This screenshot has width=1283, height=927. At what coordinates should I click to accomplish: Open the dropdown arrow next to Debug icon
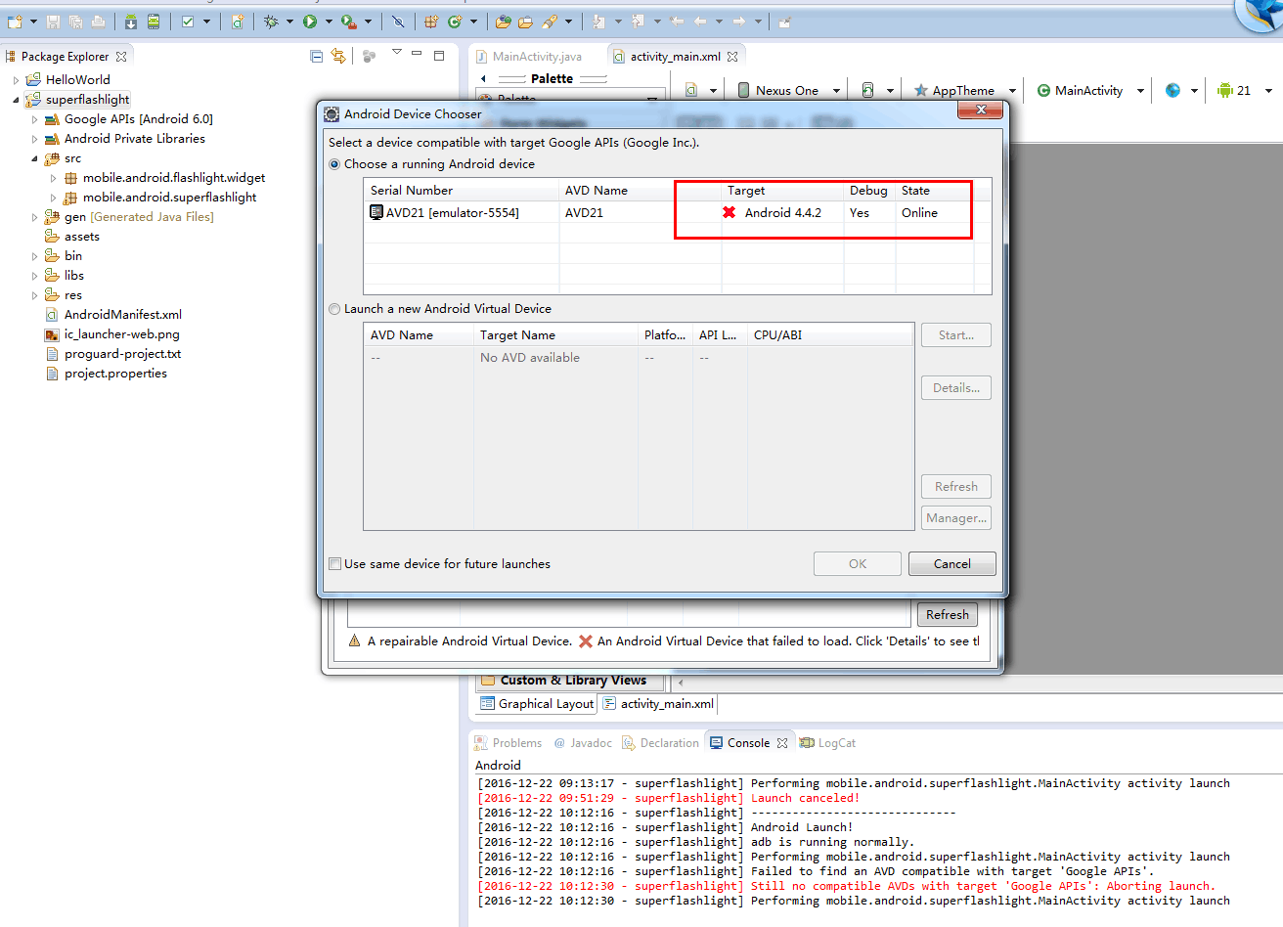click(289, 21)
